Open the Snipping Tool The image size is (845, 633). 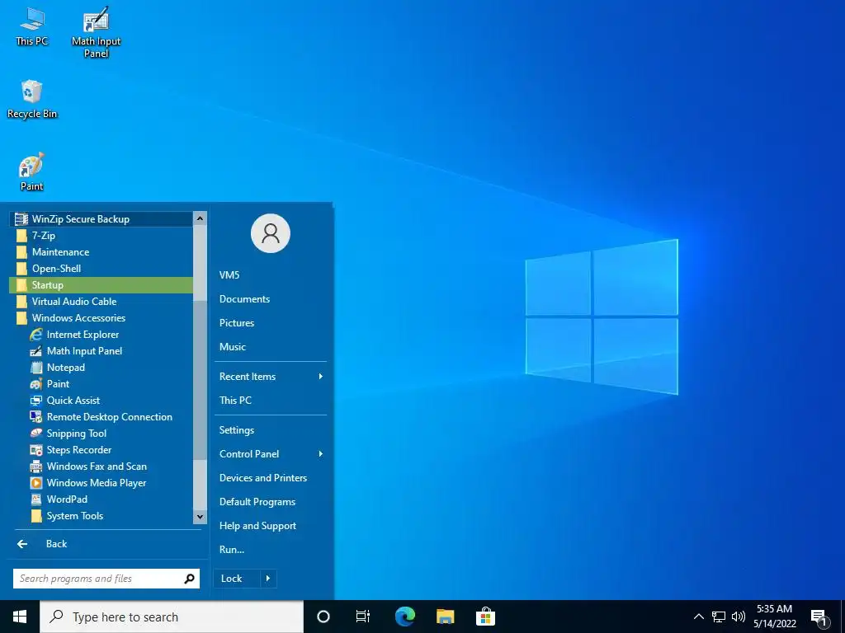click(x=101, y=434)
